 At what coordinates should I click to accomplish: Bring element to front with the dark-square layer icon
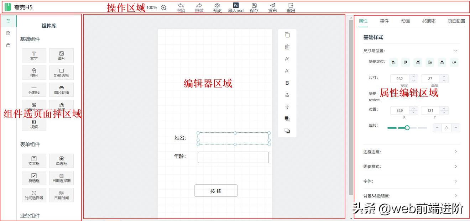tap(287, 119)
